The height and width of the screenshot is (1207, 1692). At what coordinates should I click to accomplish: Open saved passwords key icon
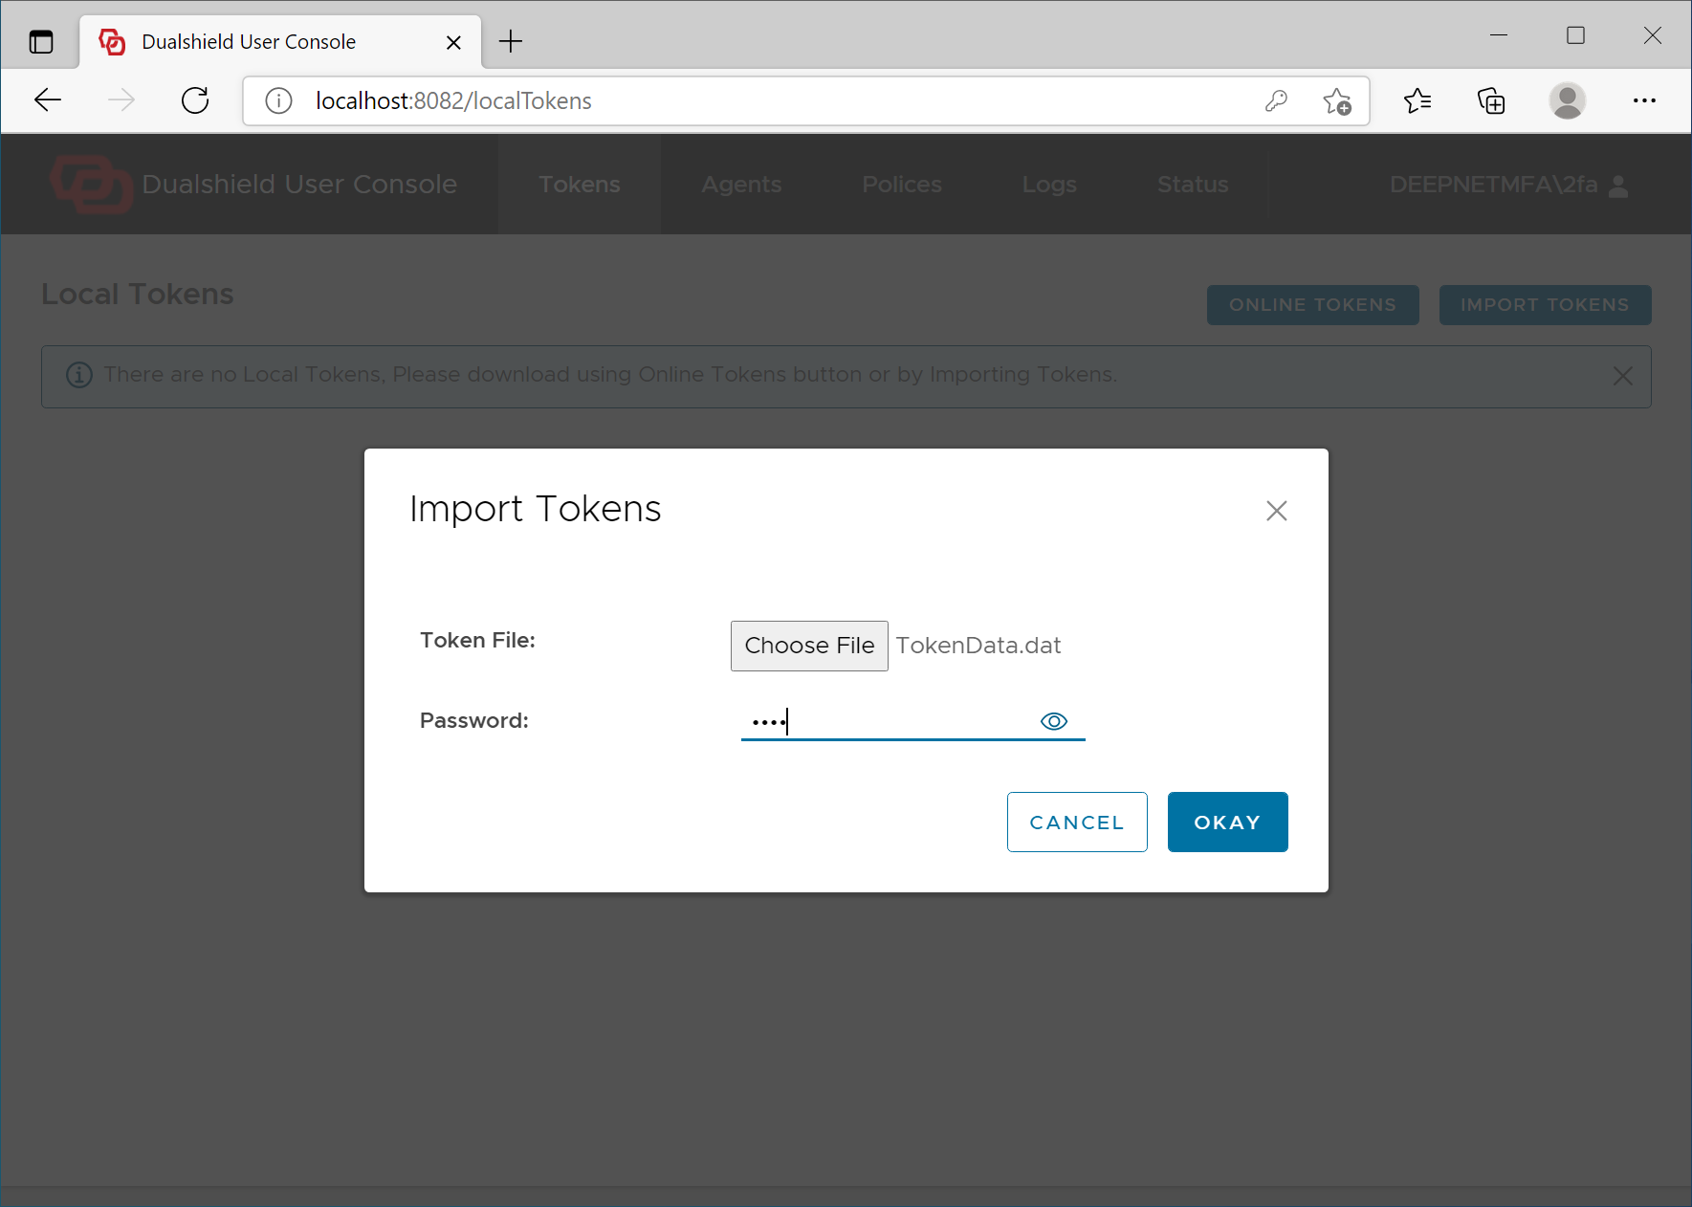coord(1276,100)
